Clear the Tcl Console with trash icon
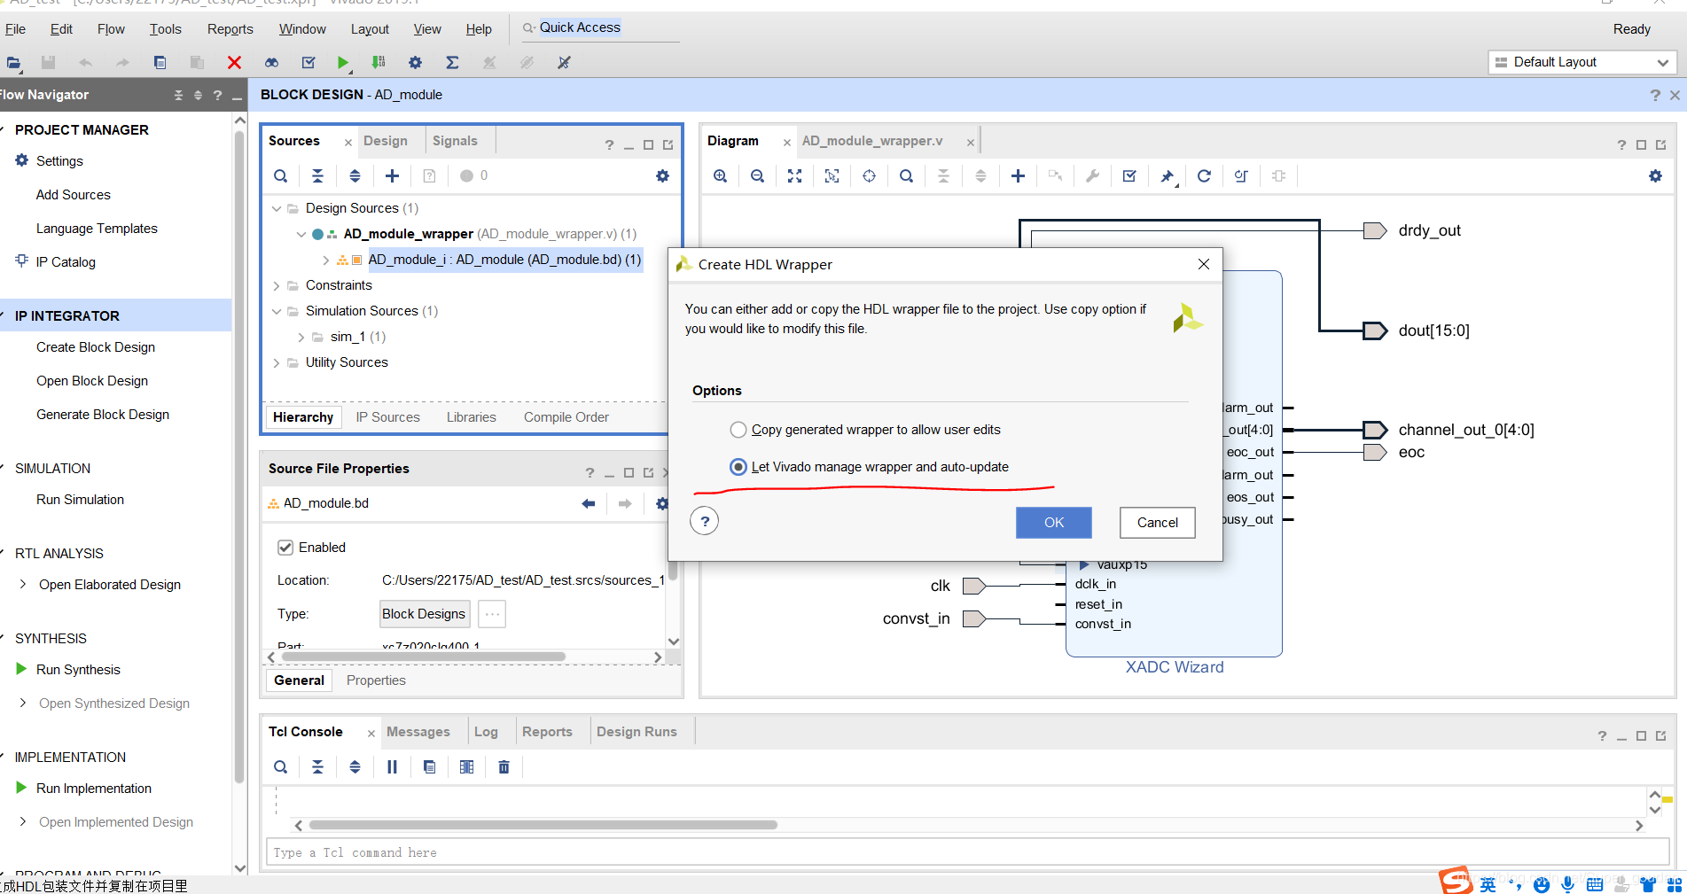 504,766
